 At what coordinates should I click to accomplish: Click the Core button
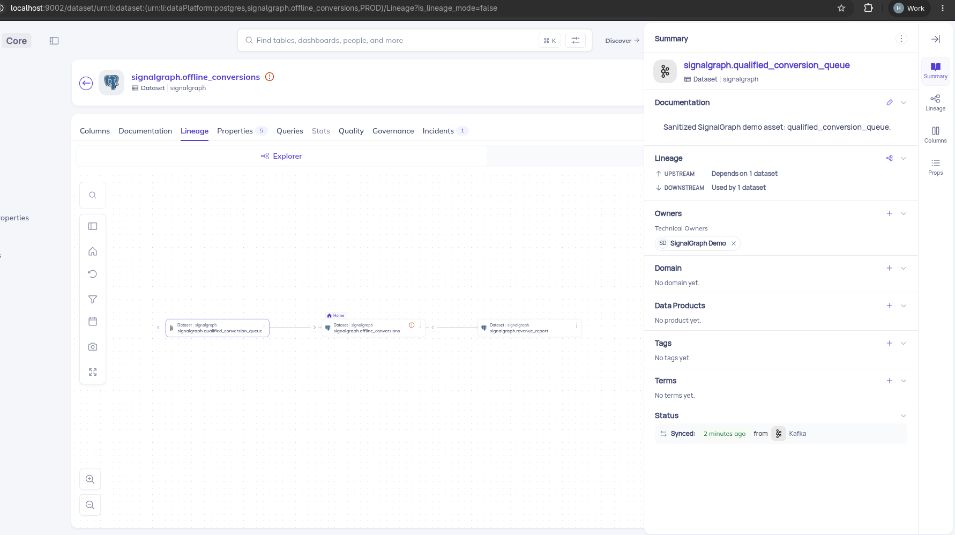pos(17,41)
